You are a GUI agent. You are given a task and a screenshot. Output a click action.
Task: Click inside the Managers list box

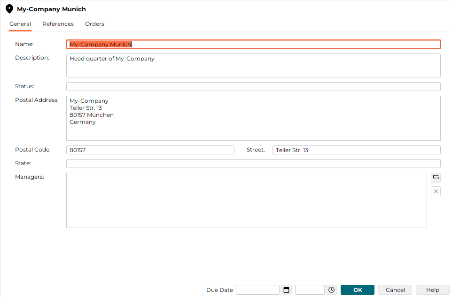click(247, 200)
